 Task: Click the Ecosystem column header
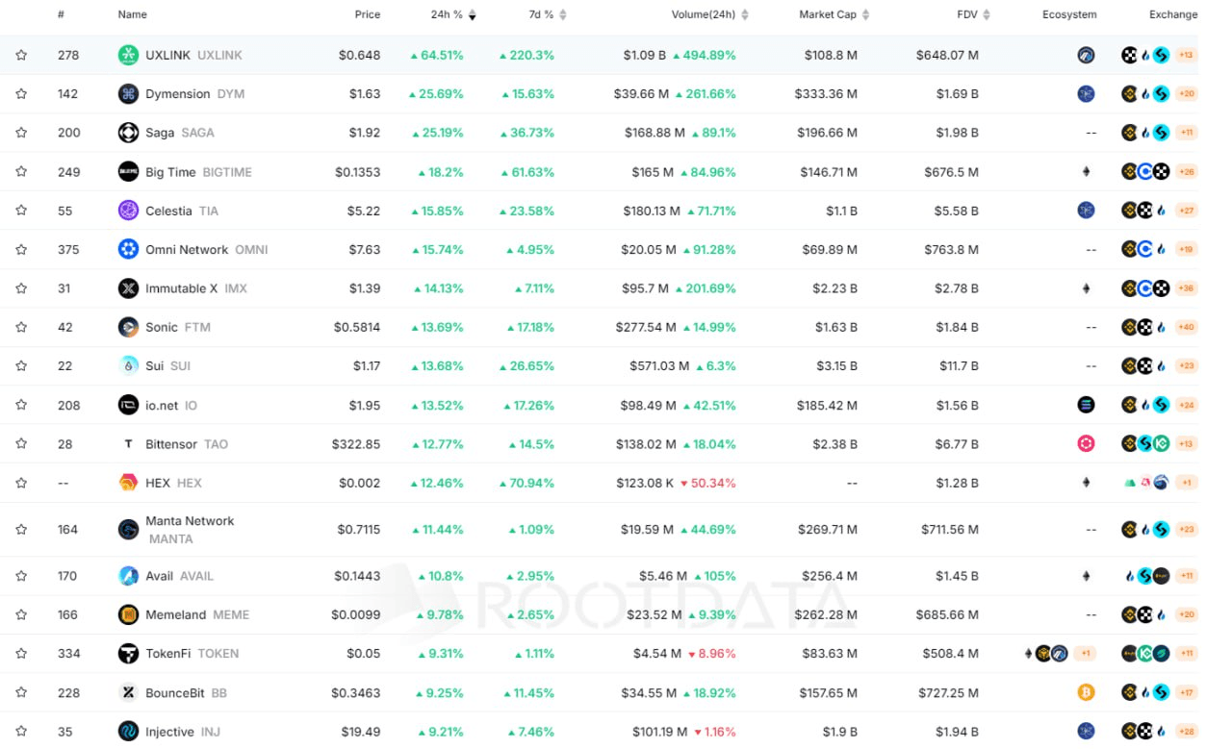click(x=1069, y=14)
